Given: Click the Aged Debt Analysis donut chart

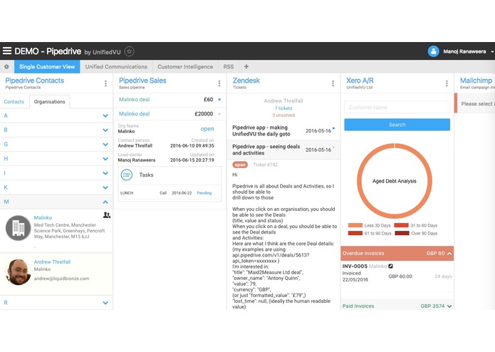Looking at the screenshot, I should [x=395, y=181].
